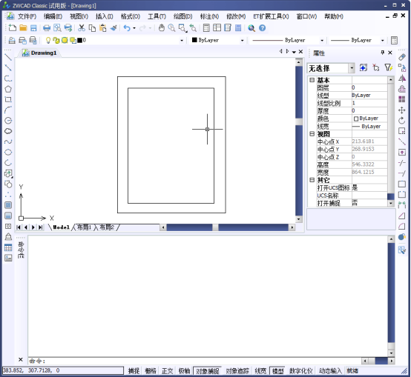
Task: Click the black layer color swatch
Action: 79,40
